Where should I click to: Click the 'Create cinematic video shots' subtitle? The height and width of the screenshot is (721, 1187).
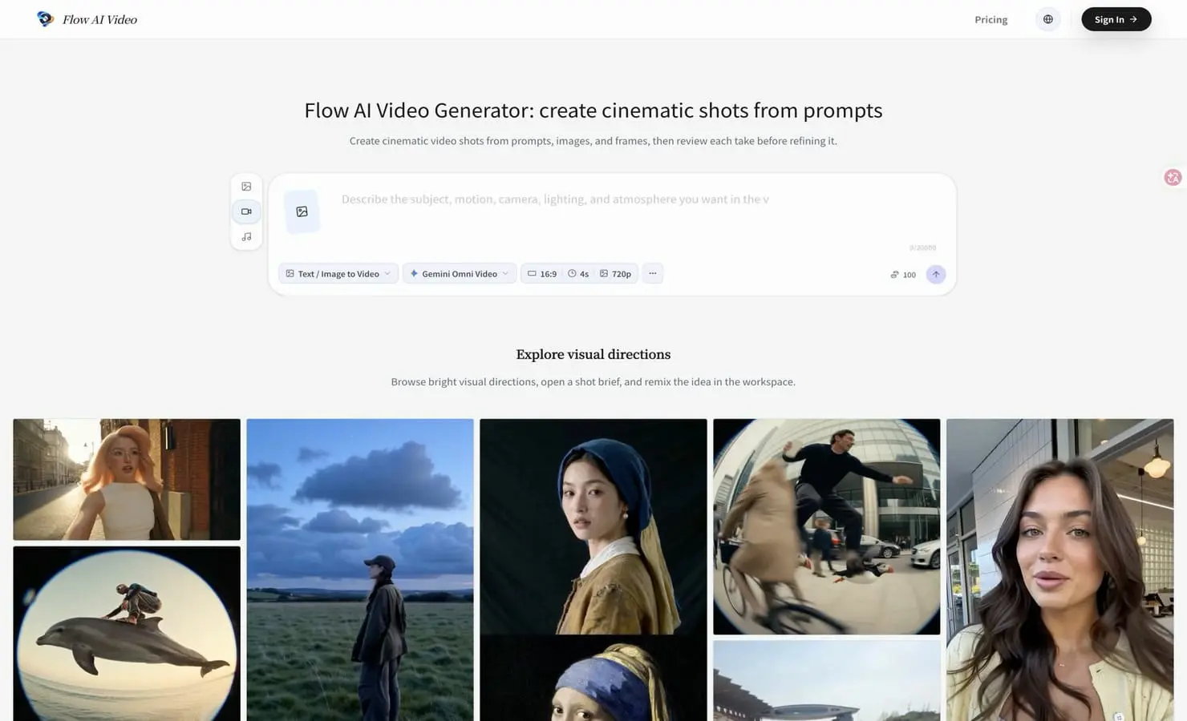point(593,141)
